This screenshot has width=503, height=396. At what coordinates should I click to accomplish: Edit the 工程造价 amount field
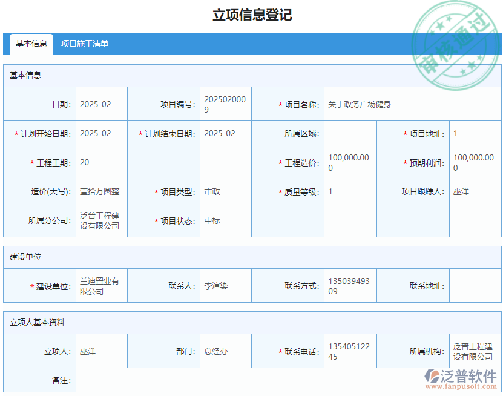tap(350, 162)
